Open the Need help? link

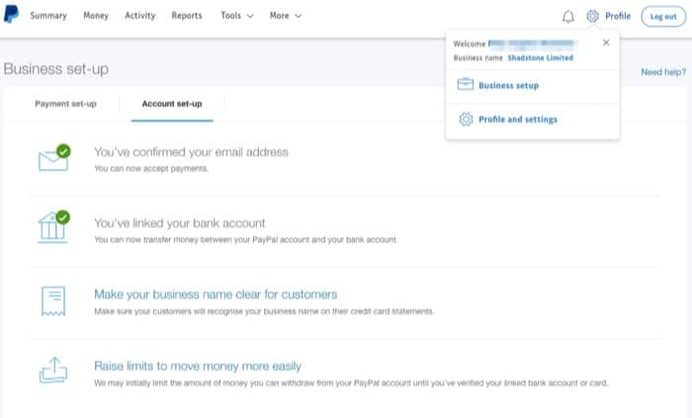tap(662, 72)
